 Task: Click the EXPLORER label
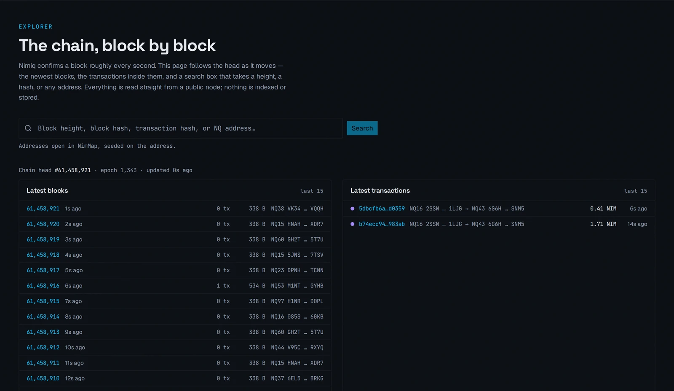click(36, 27)
